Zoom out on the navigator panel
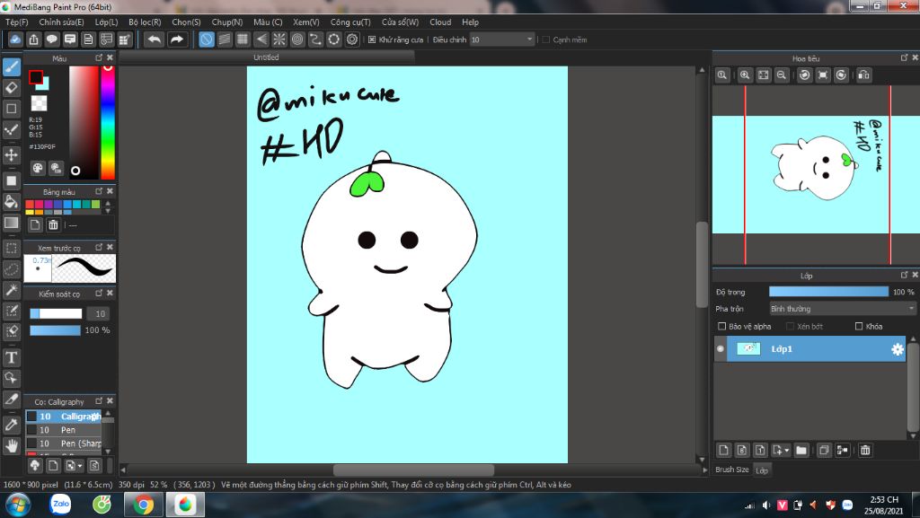 click(782, 75)
